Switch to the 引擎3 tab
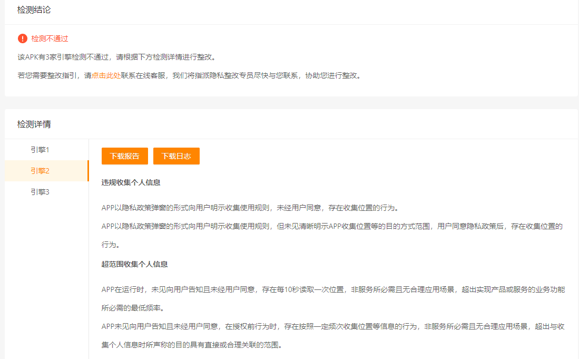Viewport: 579px width, 359px height. coord(40,192)
